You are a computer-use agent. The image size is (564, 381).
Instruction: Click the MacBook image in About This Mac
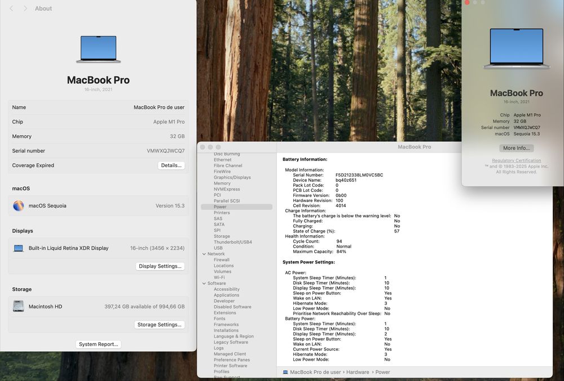(x=516, y=49)
